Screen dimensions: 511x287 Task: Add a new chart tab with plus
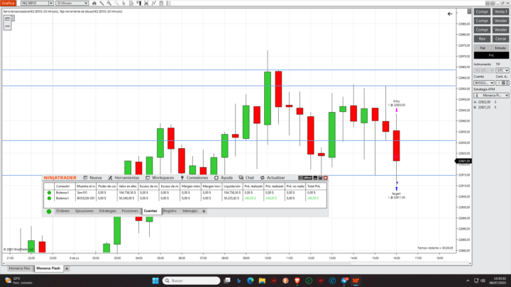tap(67, 269)
